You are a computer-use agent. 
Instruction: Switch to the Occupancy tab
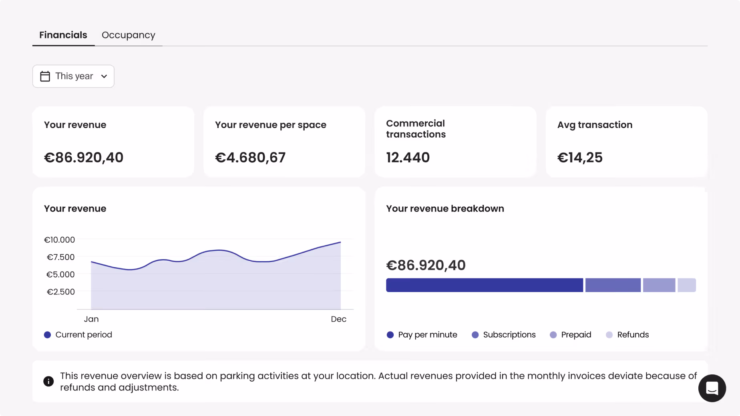pyautogui.click(x=128, y=35)
